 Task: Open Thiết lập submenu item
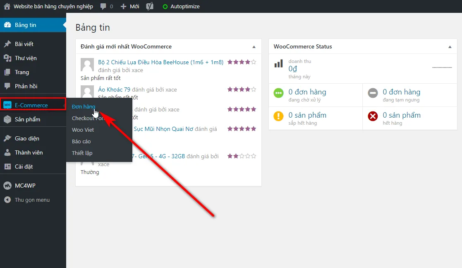point(82,153)
